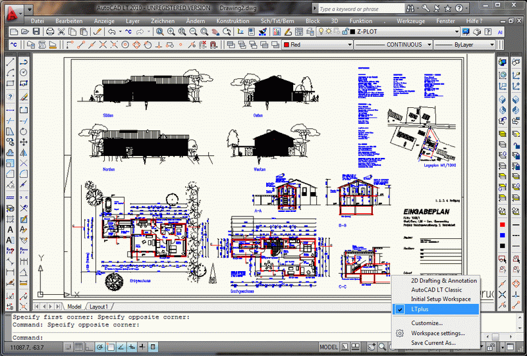The height and width of the screenshot is (356, 527).
Task: Toggle the layer light bulb on/off
Action: point(321,32)
